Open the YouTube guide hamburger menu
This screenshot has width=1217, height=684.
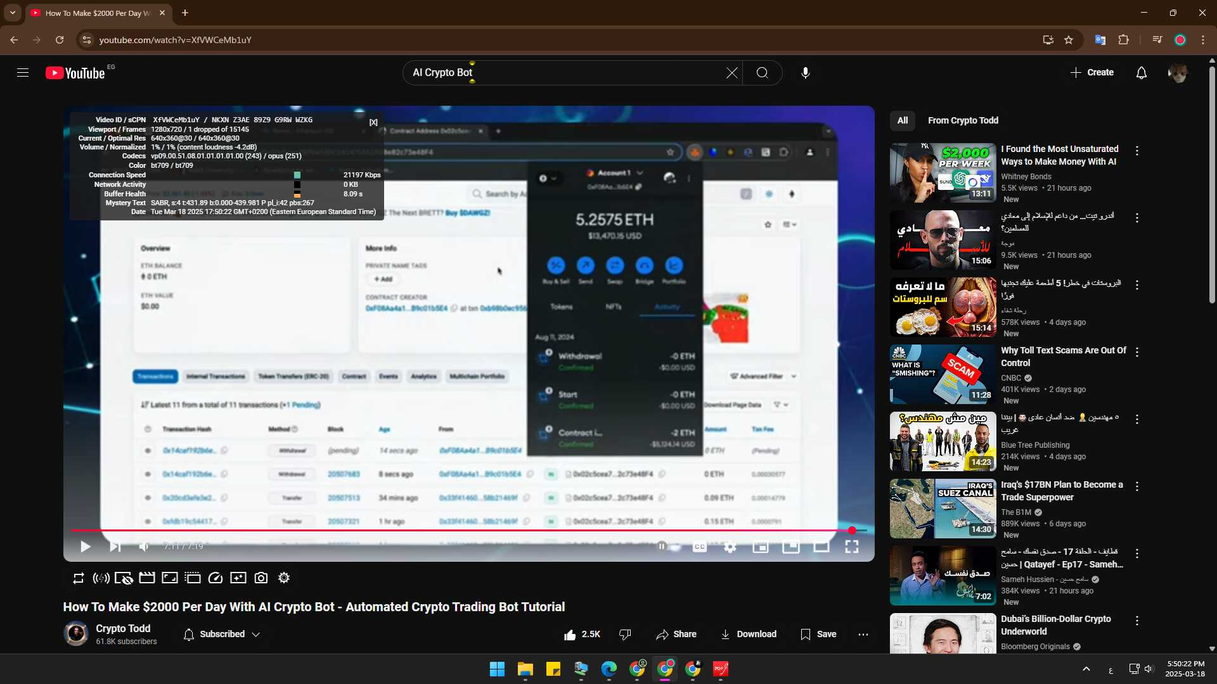click(x=23, y=73)
